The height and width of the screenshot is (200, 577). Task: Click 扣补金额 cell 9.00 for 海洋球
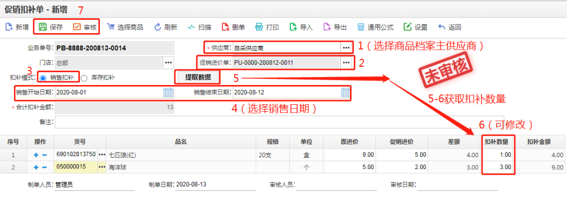point(540,167)
